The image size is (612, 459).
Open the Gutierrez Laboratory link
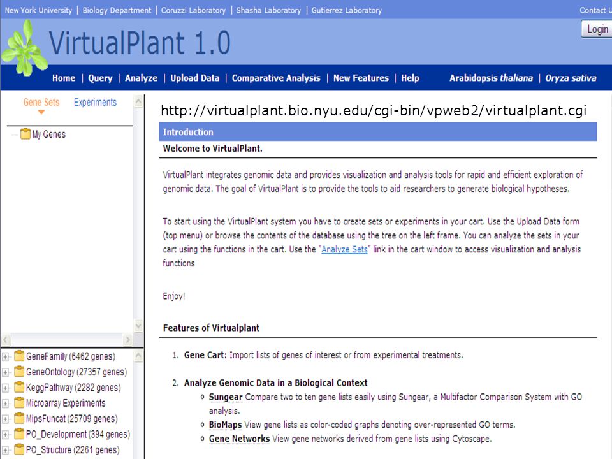pos(347,11)
